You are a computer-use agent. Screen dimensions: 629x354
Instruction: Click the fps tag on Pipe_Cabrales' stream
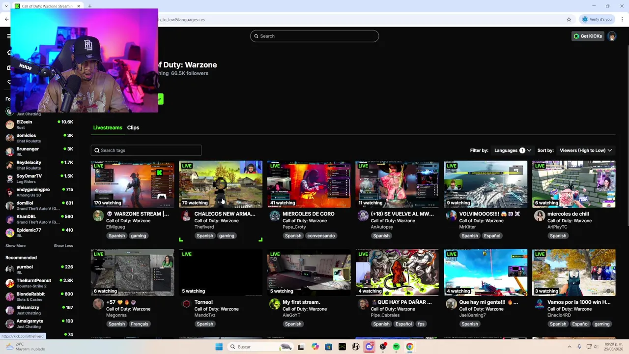(x=421, y=324)
